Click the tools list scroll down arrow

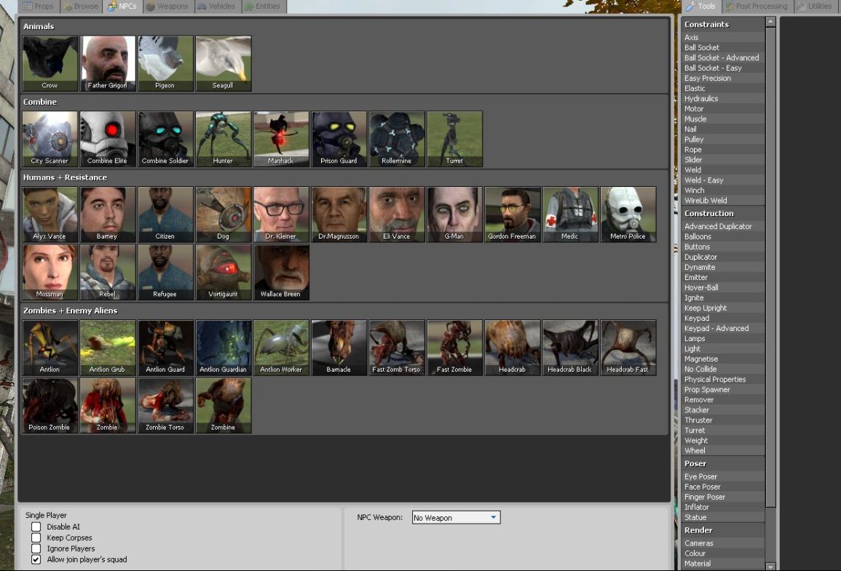point(770,566)
